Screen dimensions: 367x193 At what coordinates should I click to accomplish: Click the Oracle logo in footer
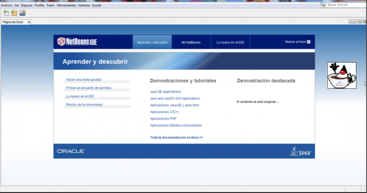coord(71,151)
